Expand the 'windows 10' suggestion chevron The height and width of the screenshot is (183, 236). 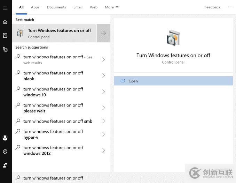[x=103, y=92]
